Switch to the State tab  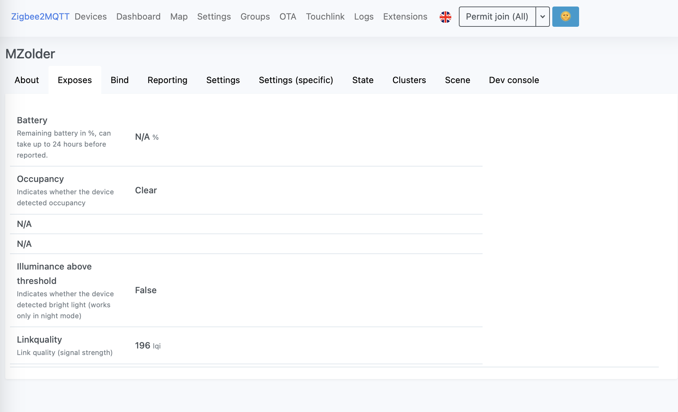click(363, 80)
